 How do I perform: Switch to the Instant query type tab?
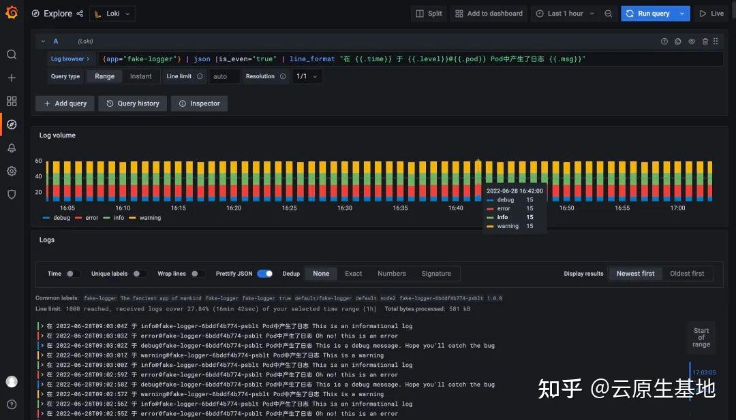pos(141,76)
